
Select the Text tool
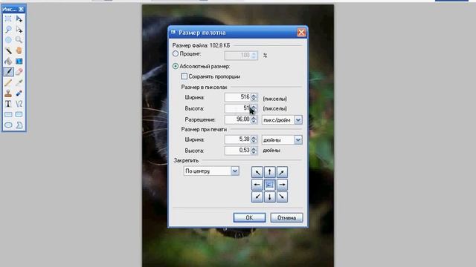click(x=8, y=104)
